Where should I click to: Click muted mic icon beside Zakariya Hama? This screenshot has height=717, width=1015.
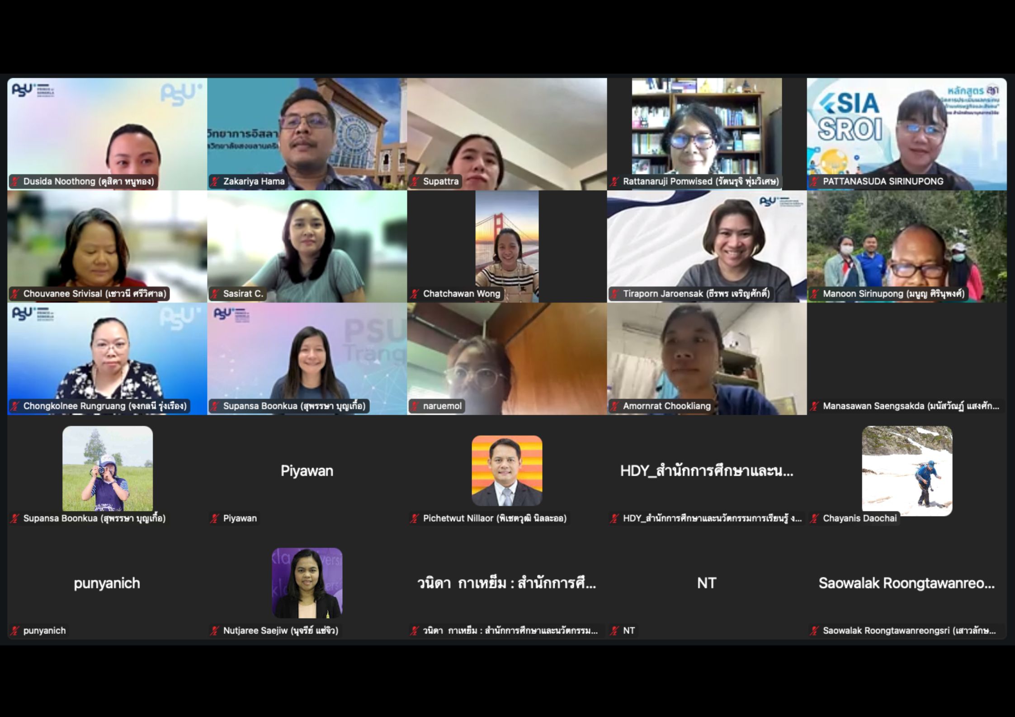click(215, 182)
